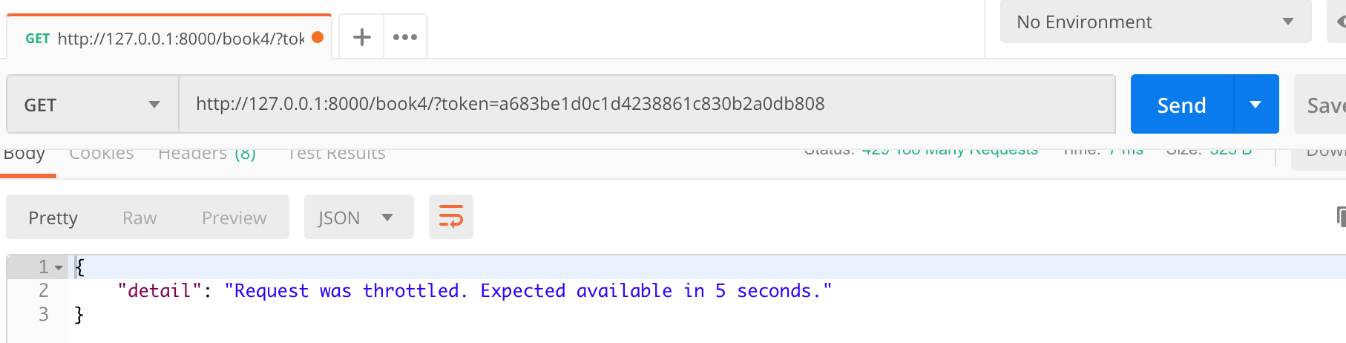Toggle the line wrap icon
This screenshot has width=1346, height=343.
pyautogui.click(x=450, y=217)
